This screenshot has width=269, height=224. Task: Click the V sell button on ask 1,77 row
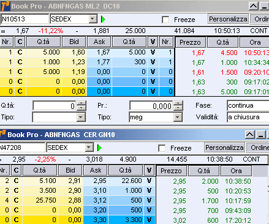pos(153,62)
